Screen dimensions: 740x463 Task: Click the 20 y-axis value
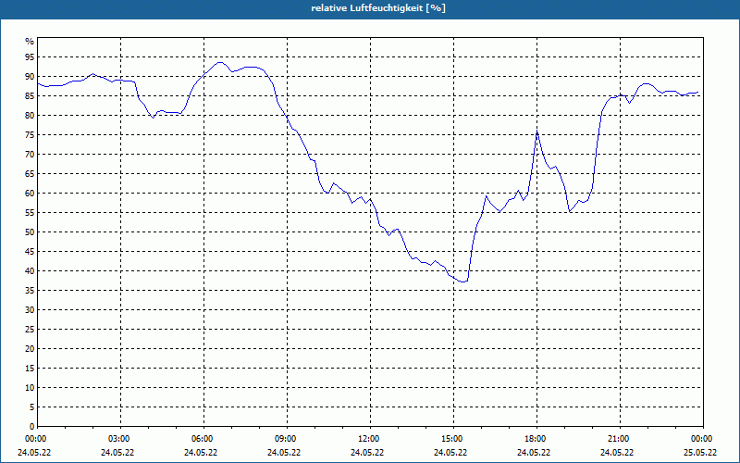pyautogui.click(x=30, y=349)
